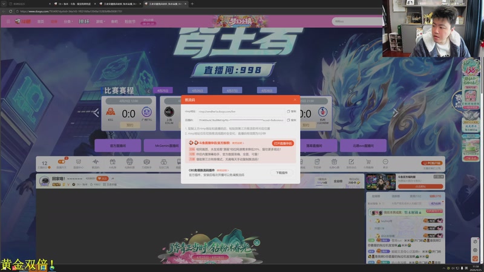Select the 4月26日 schedule date tab

[x=198, y=91]
